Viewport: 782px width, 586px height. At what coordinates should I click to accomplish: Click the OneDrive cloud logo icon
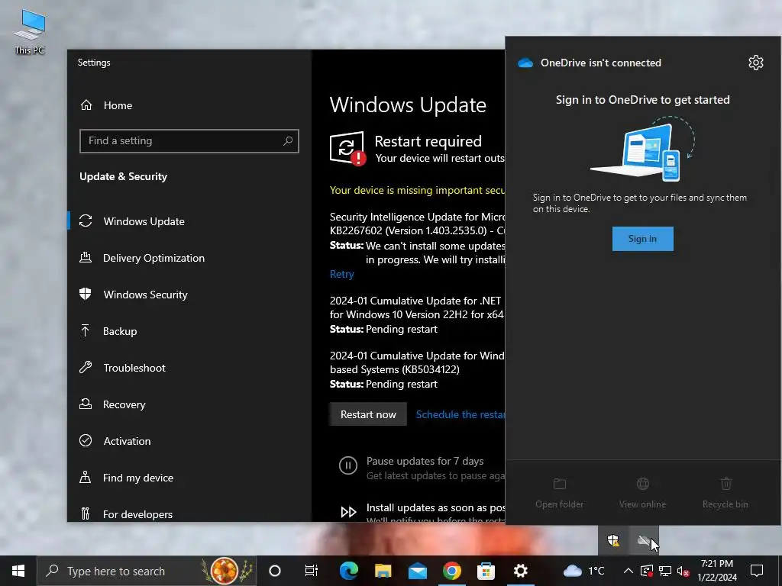(x=525, y=63)
